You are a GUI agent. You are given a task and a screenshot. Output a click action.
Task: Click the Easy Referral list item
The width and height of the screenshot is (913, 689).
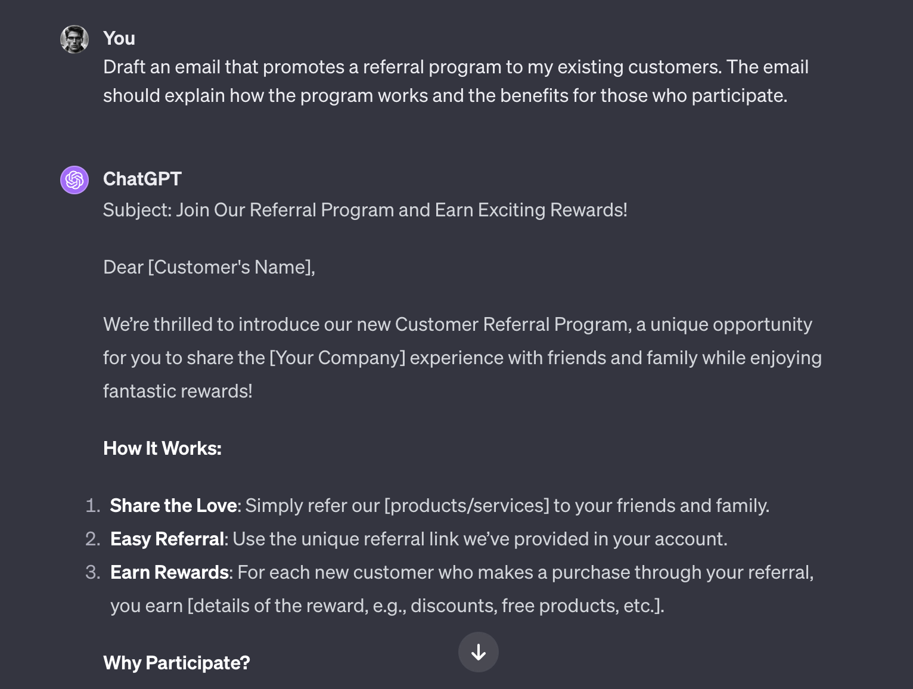[418, 539]
